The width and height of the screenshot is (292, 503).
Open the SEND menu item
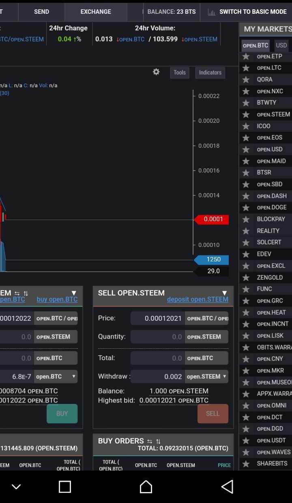coord(41,12)
